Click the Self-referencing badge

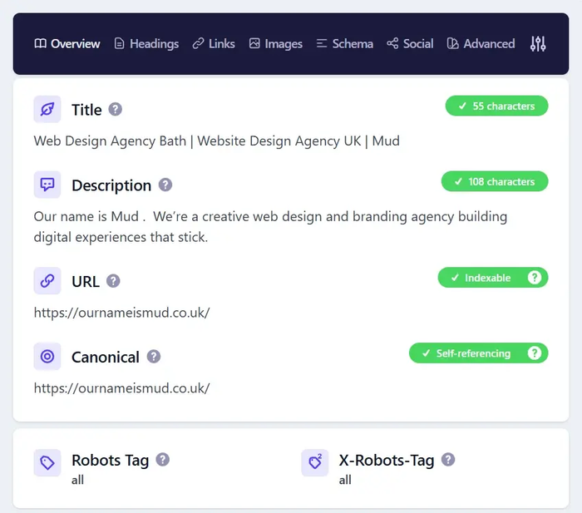coord(471,353)
